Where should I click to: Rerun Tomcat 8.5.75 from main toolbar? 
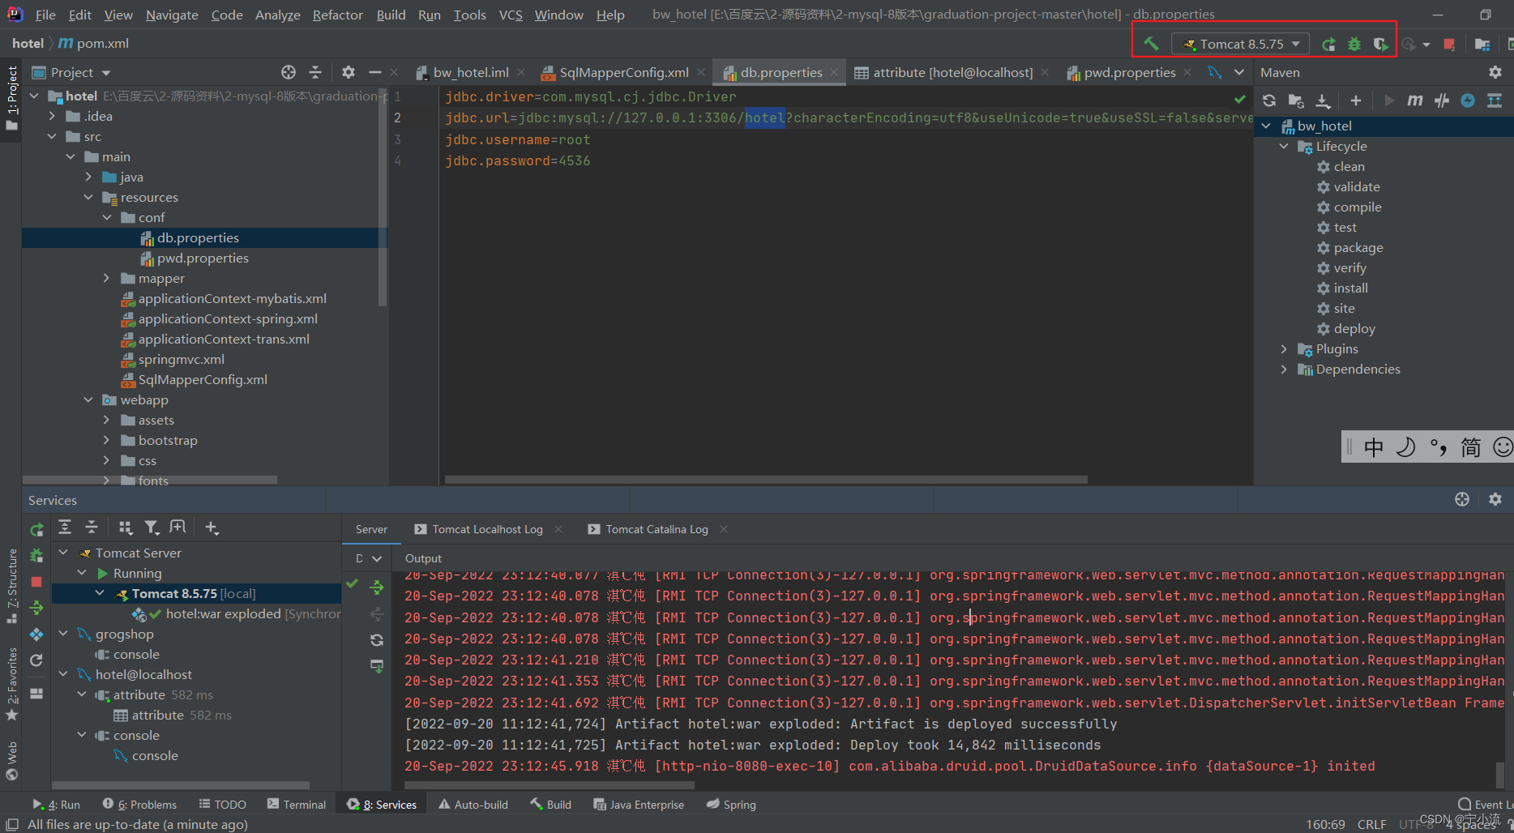click(1328, 45)
